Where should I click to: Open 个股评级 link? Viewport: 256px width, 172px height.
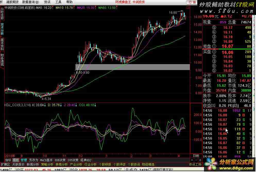tap(119, 164)
